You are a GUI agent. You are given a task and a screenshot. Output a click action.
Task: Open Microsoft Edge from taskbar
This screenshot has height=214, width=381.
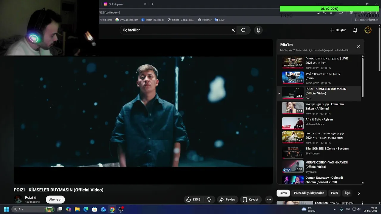point(86,209)
